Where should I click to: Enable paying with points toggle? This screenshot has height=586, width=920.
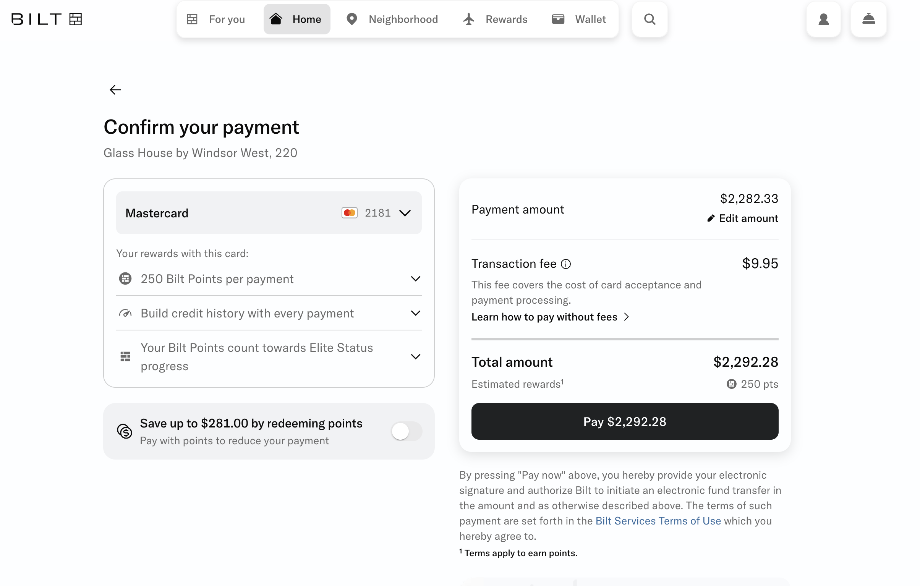pyautogui.click(x=406, y=431)
